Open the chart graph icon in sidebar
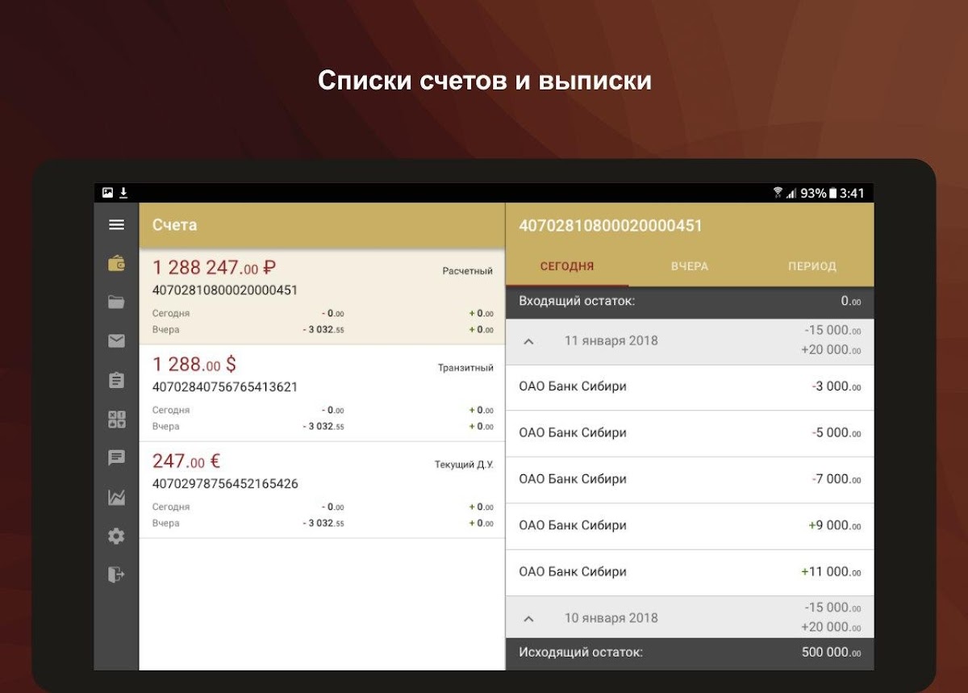This screenshot has width=968, height=693. [x=116, y=498]
